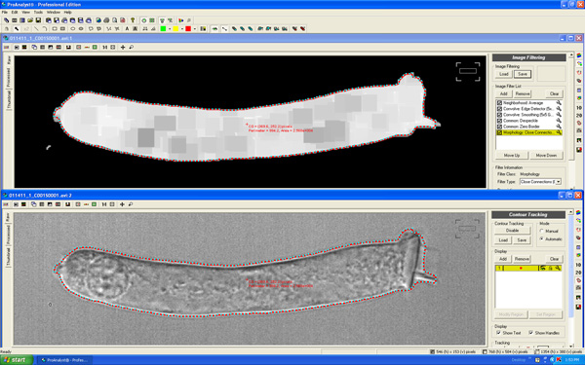This screenshot has height=365, width=585.
Task: Click the help question mark toolbar icon
Action: (x=132, y=20)
